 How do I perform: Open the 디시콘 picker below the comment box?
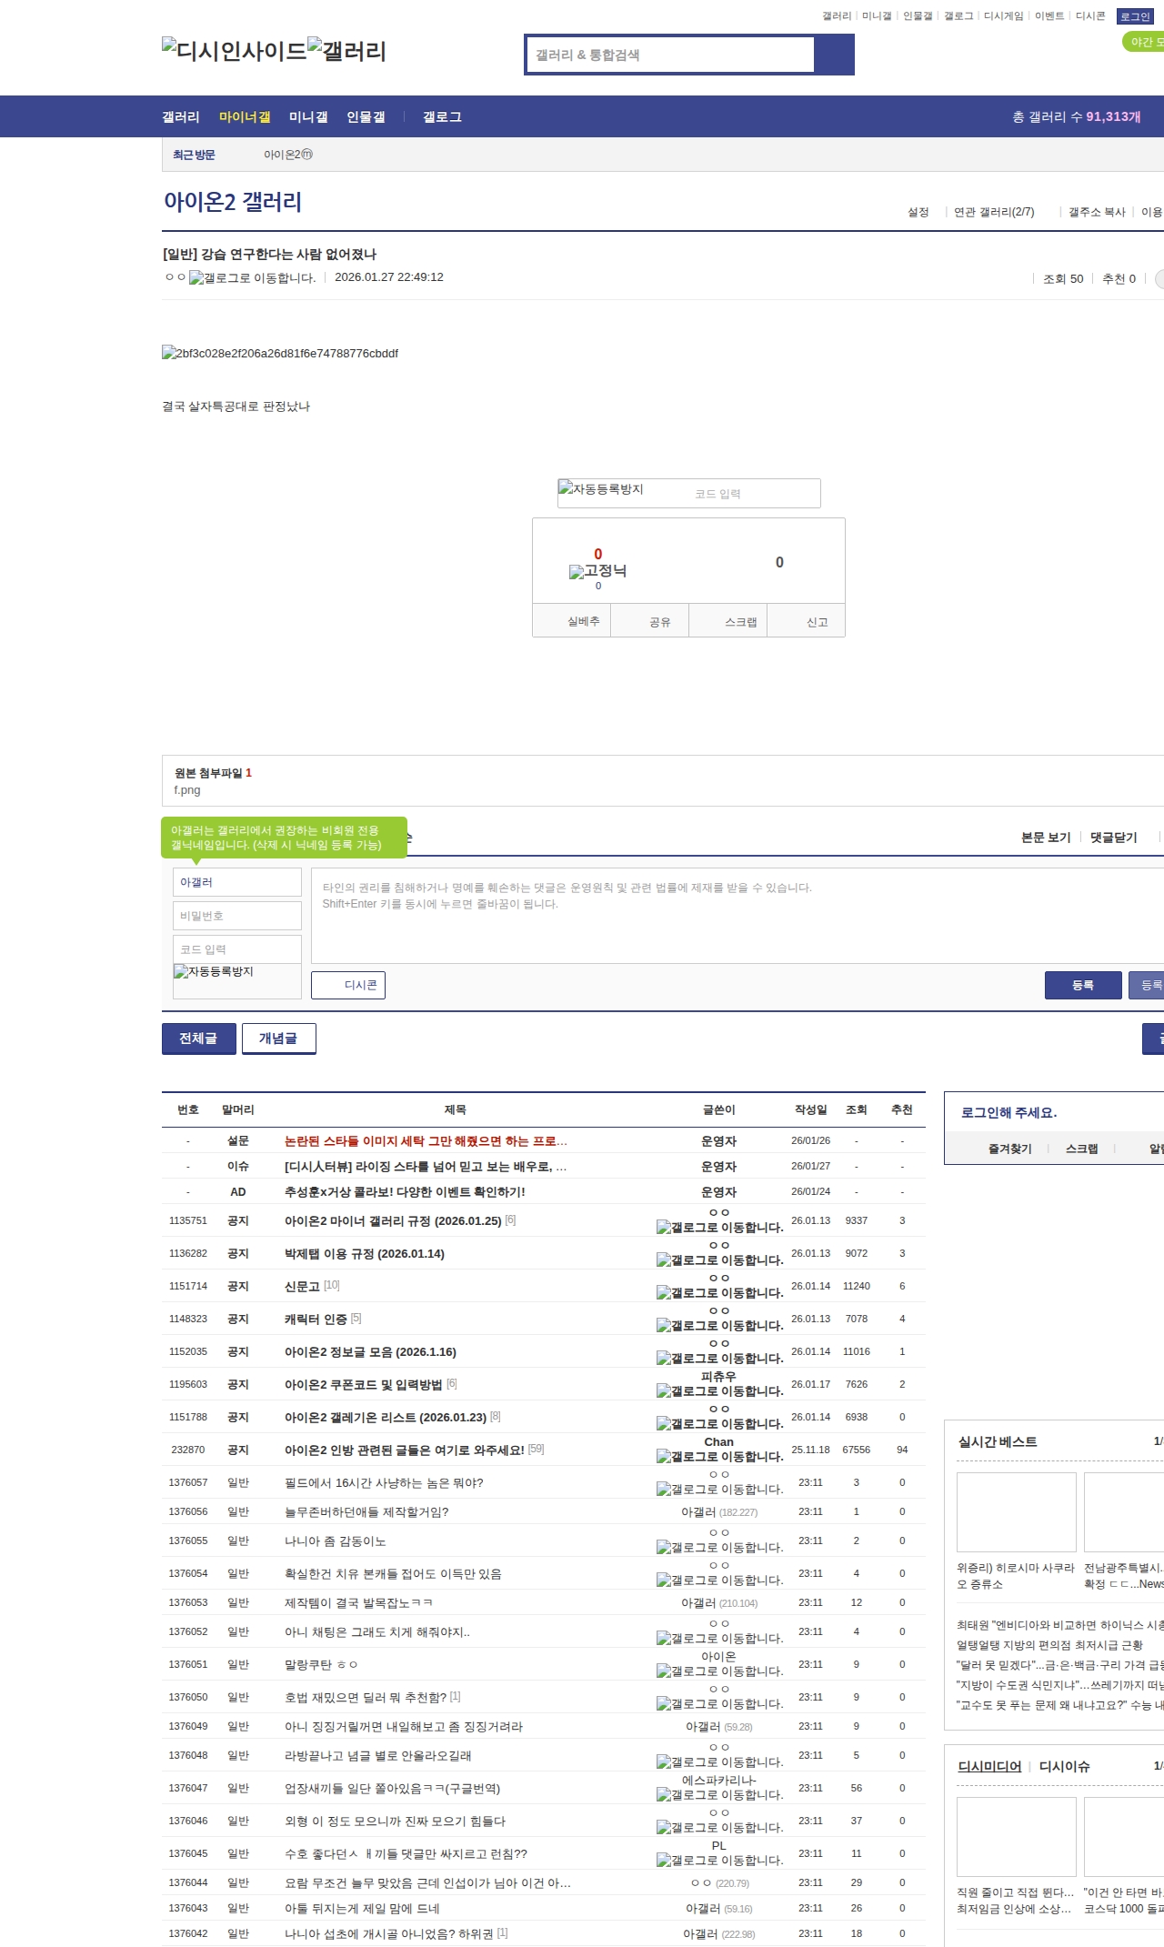click(348, 985)
